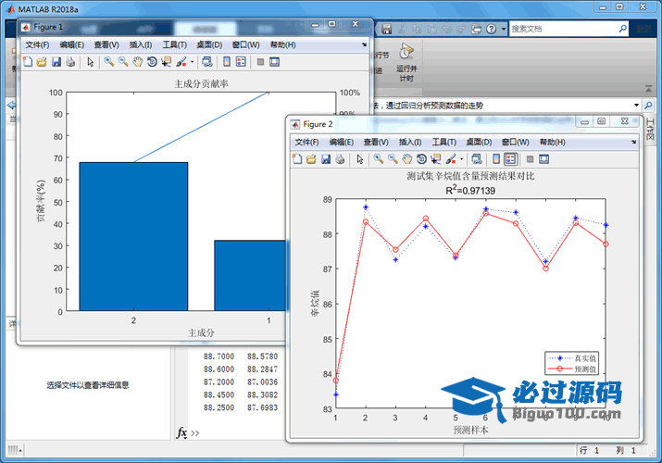Expand the quick access toolbar dropdown arrow
Image resolution: width=662 pixels, height=463 pixels.
point(502,29)
